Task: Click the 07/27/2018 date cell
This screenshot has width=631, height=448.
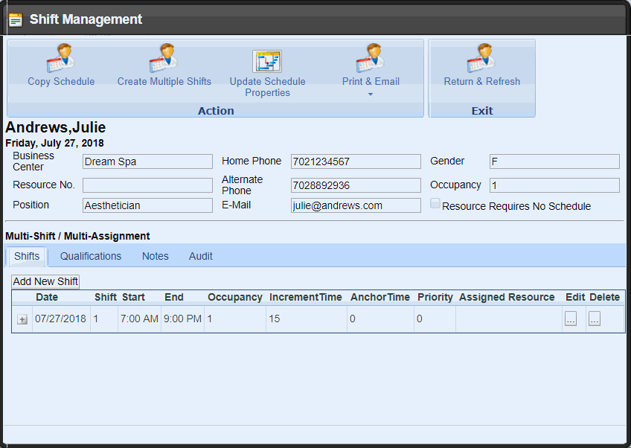Action: coord(60,319)
